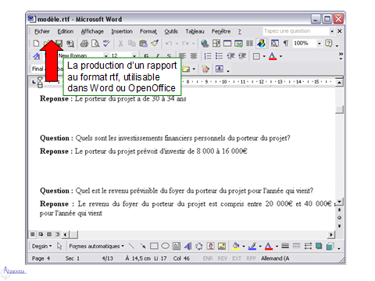Screen dimensions: 375x281
Task: Select the Format Painter brush
Action: point(155,43)
